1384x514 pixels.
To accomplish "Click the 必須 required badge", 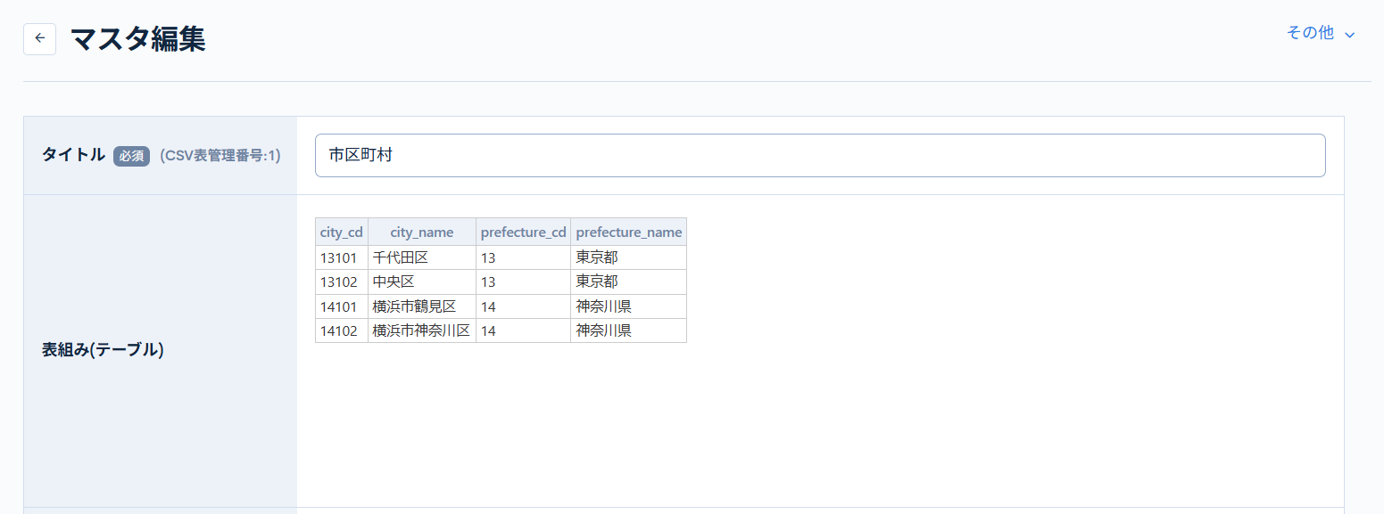I will 131,155.
